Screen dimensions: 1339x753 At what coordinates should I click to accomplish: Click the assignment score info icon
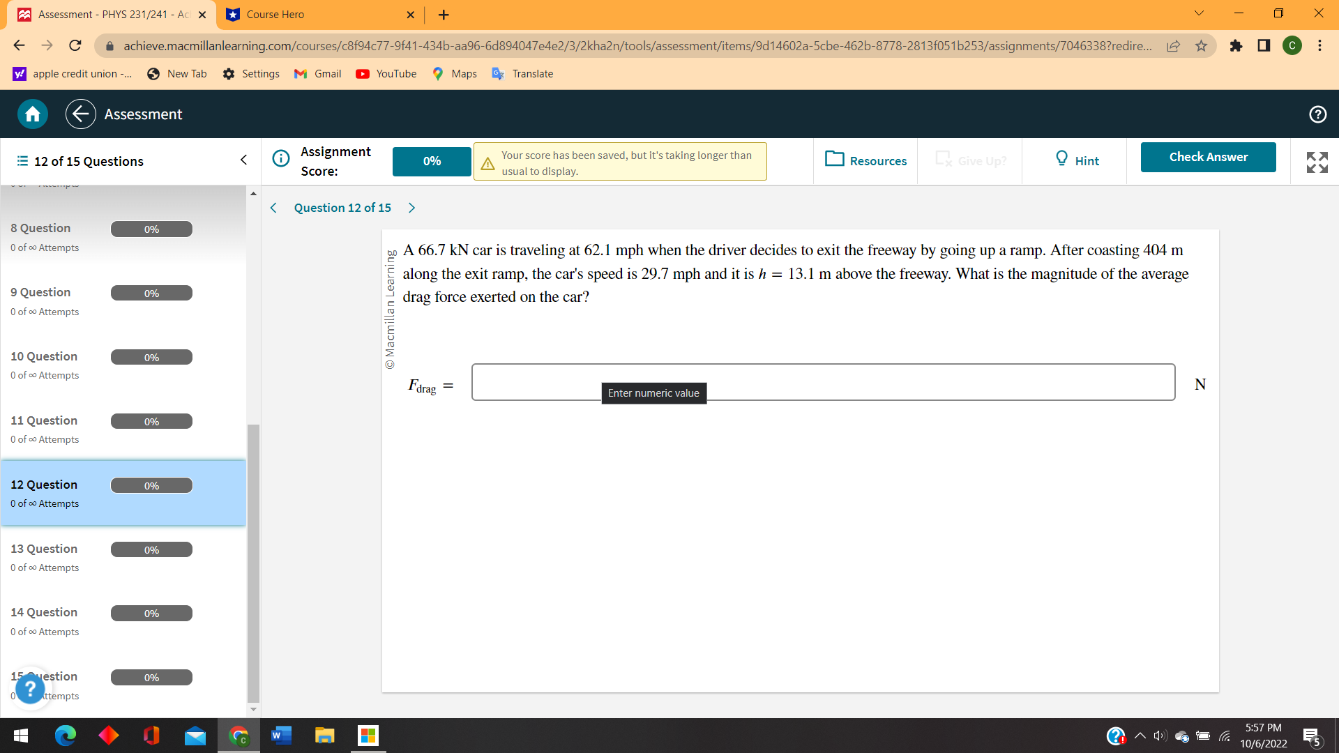(280, 159)
